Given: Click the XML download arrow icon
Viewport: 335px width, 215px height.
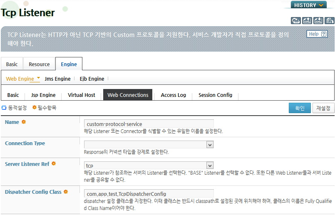Looking at the screenshot, I should pos(318,20).
